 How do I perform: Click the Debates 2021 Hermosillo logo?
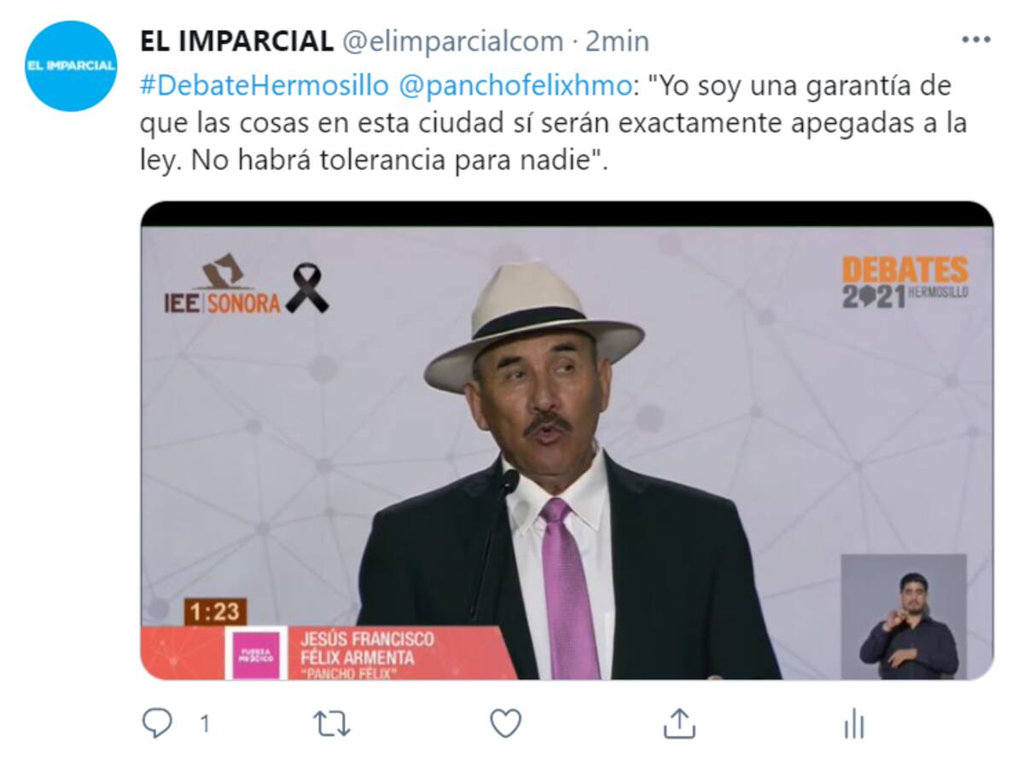coord(905,282)
